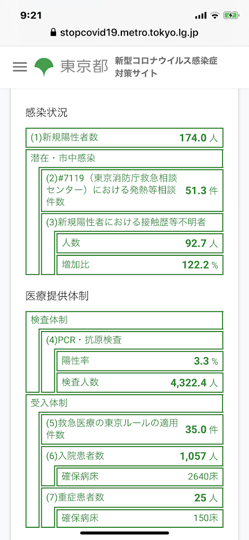Tap the 9:21 clock in status bar
Viewport: 249px width, 540px height.
click(31, 15)
